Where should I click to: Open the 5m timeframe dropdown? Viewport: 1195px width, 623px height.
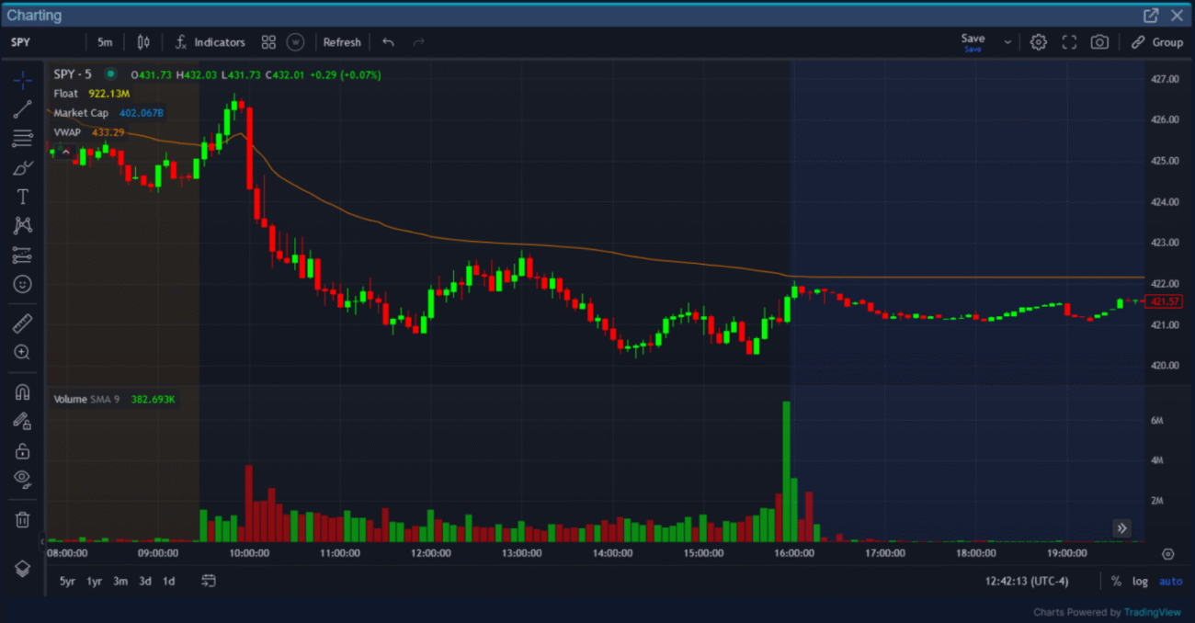click(x=105, y=42)
